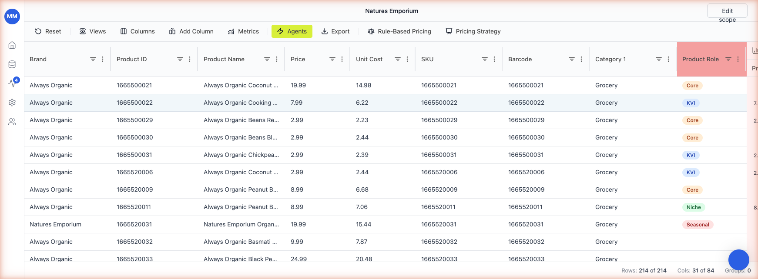Click the Product Name filter icon
The height and width of the screenshot is (279, 758).
click(x=267, y=59)
